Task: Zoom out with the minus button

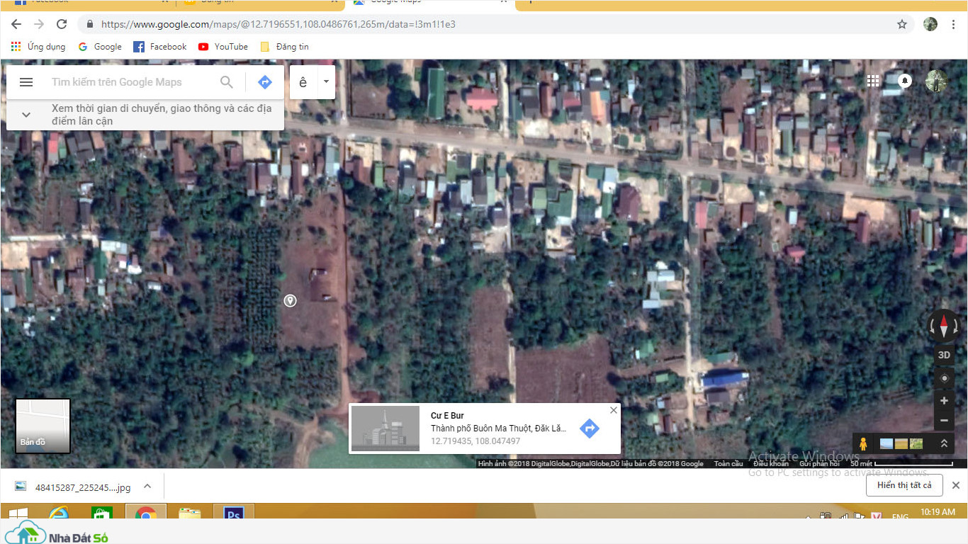Action: tap(944, 421)
